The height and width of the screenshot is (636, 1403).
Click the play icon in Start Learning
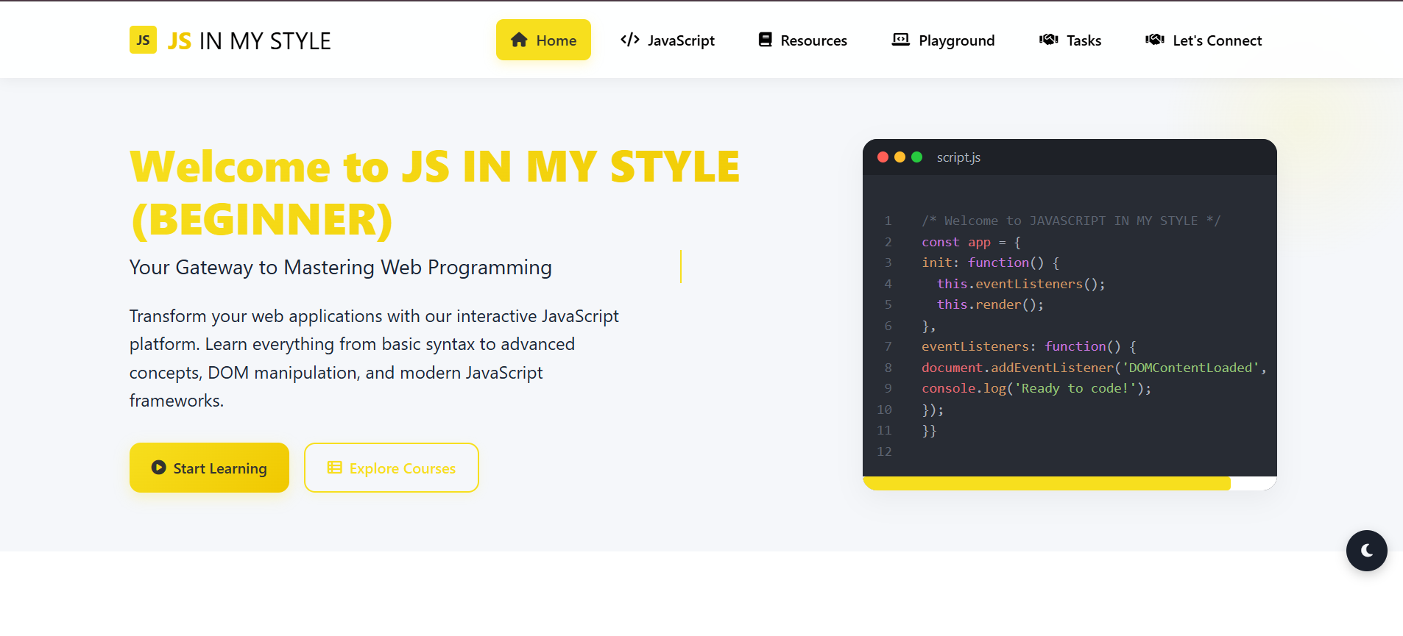[x=158, y=468]
